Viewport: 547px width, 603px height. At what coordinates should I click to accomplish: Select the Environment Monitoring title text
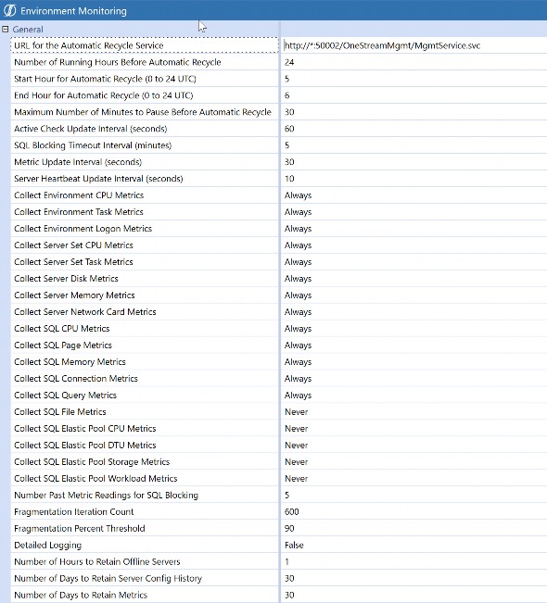(x=73, y=11)
